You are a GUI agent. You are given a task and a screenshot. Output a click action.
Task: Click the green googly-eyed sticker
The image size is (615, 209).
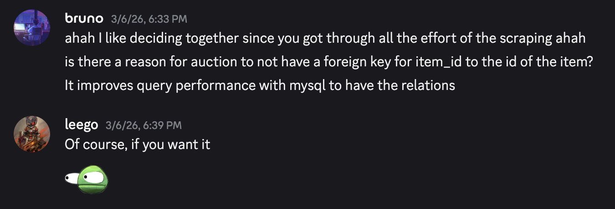tap(87, 179)
